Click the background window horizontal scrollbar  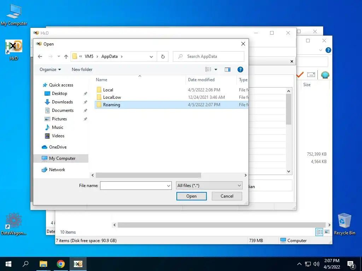click(222, 225)
